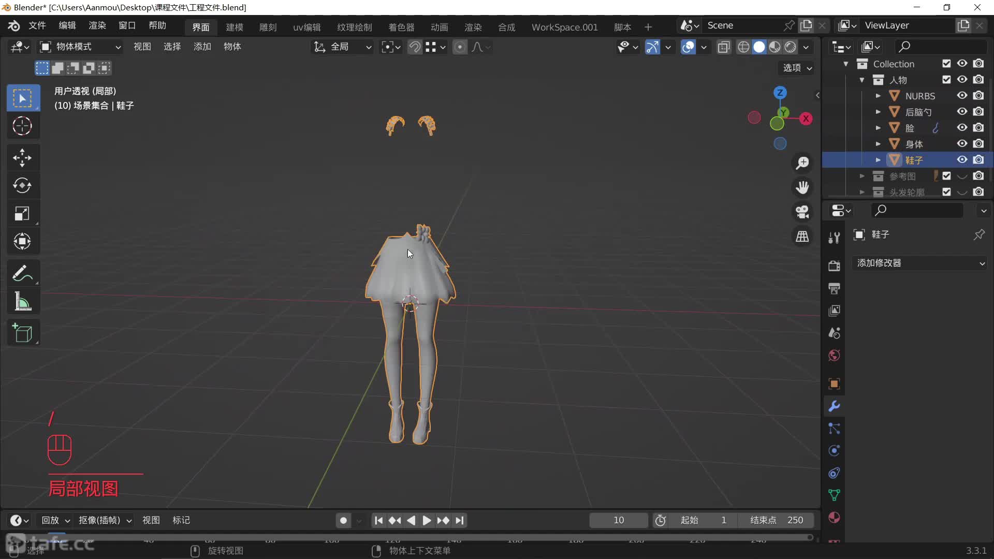994x559 pixels.
Task: Click the current frame field showing 10
Action: tap(619, 520)
